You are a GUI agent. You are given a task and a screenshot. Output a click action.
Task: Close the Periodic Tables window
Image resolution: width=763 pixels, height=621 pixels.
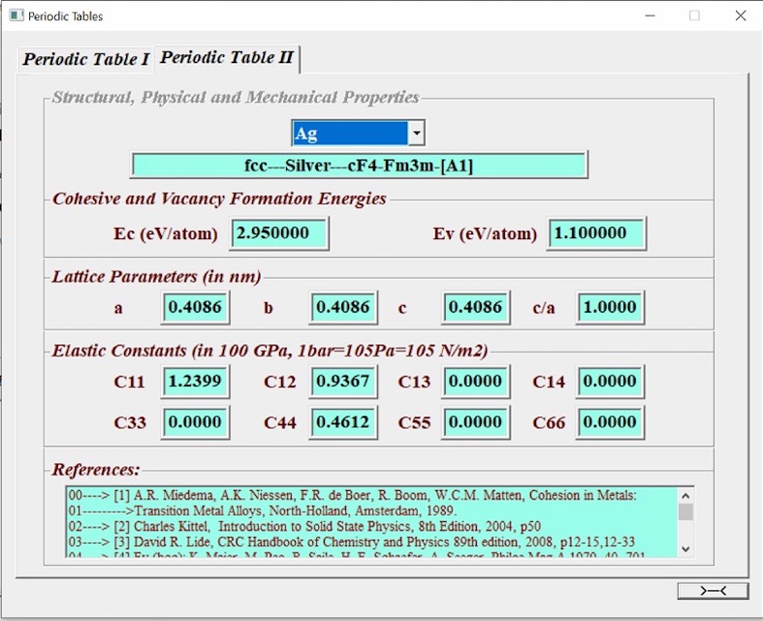(740, 16)
